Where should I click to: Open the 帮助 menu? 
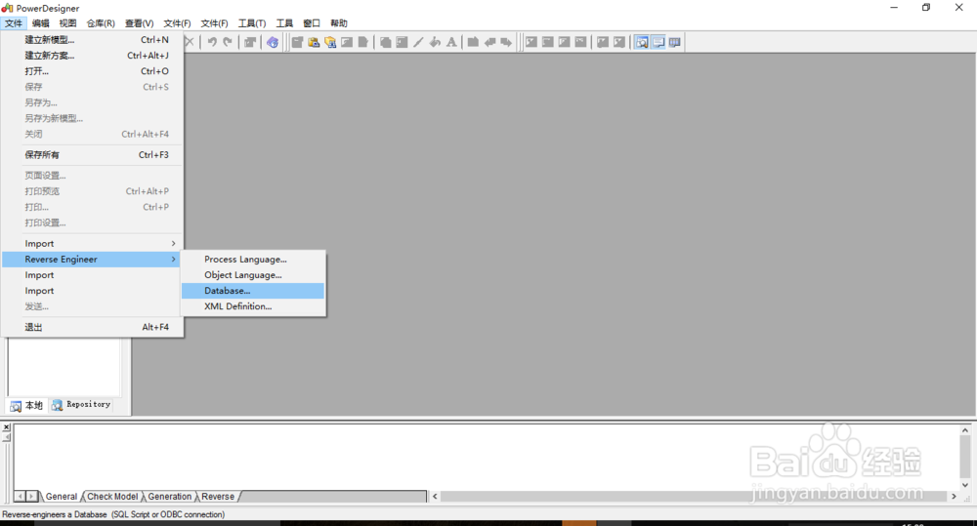pyautogui.click(x=339, y=23)
